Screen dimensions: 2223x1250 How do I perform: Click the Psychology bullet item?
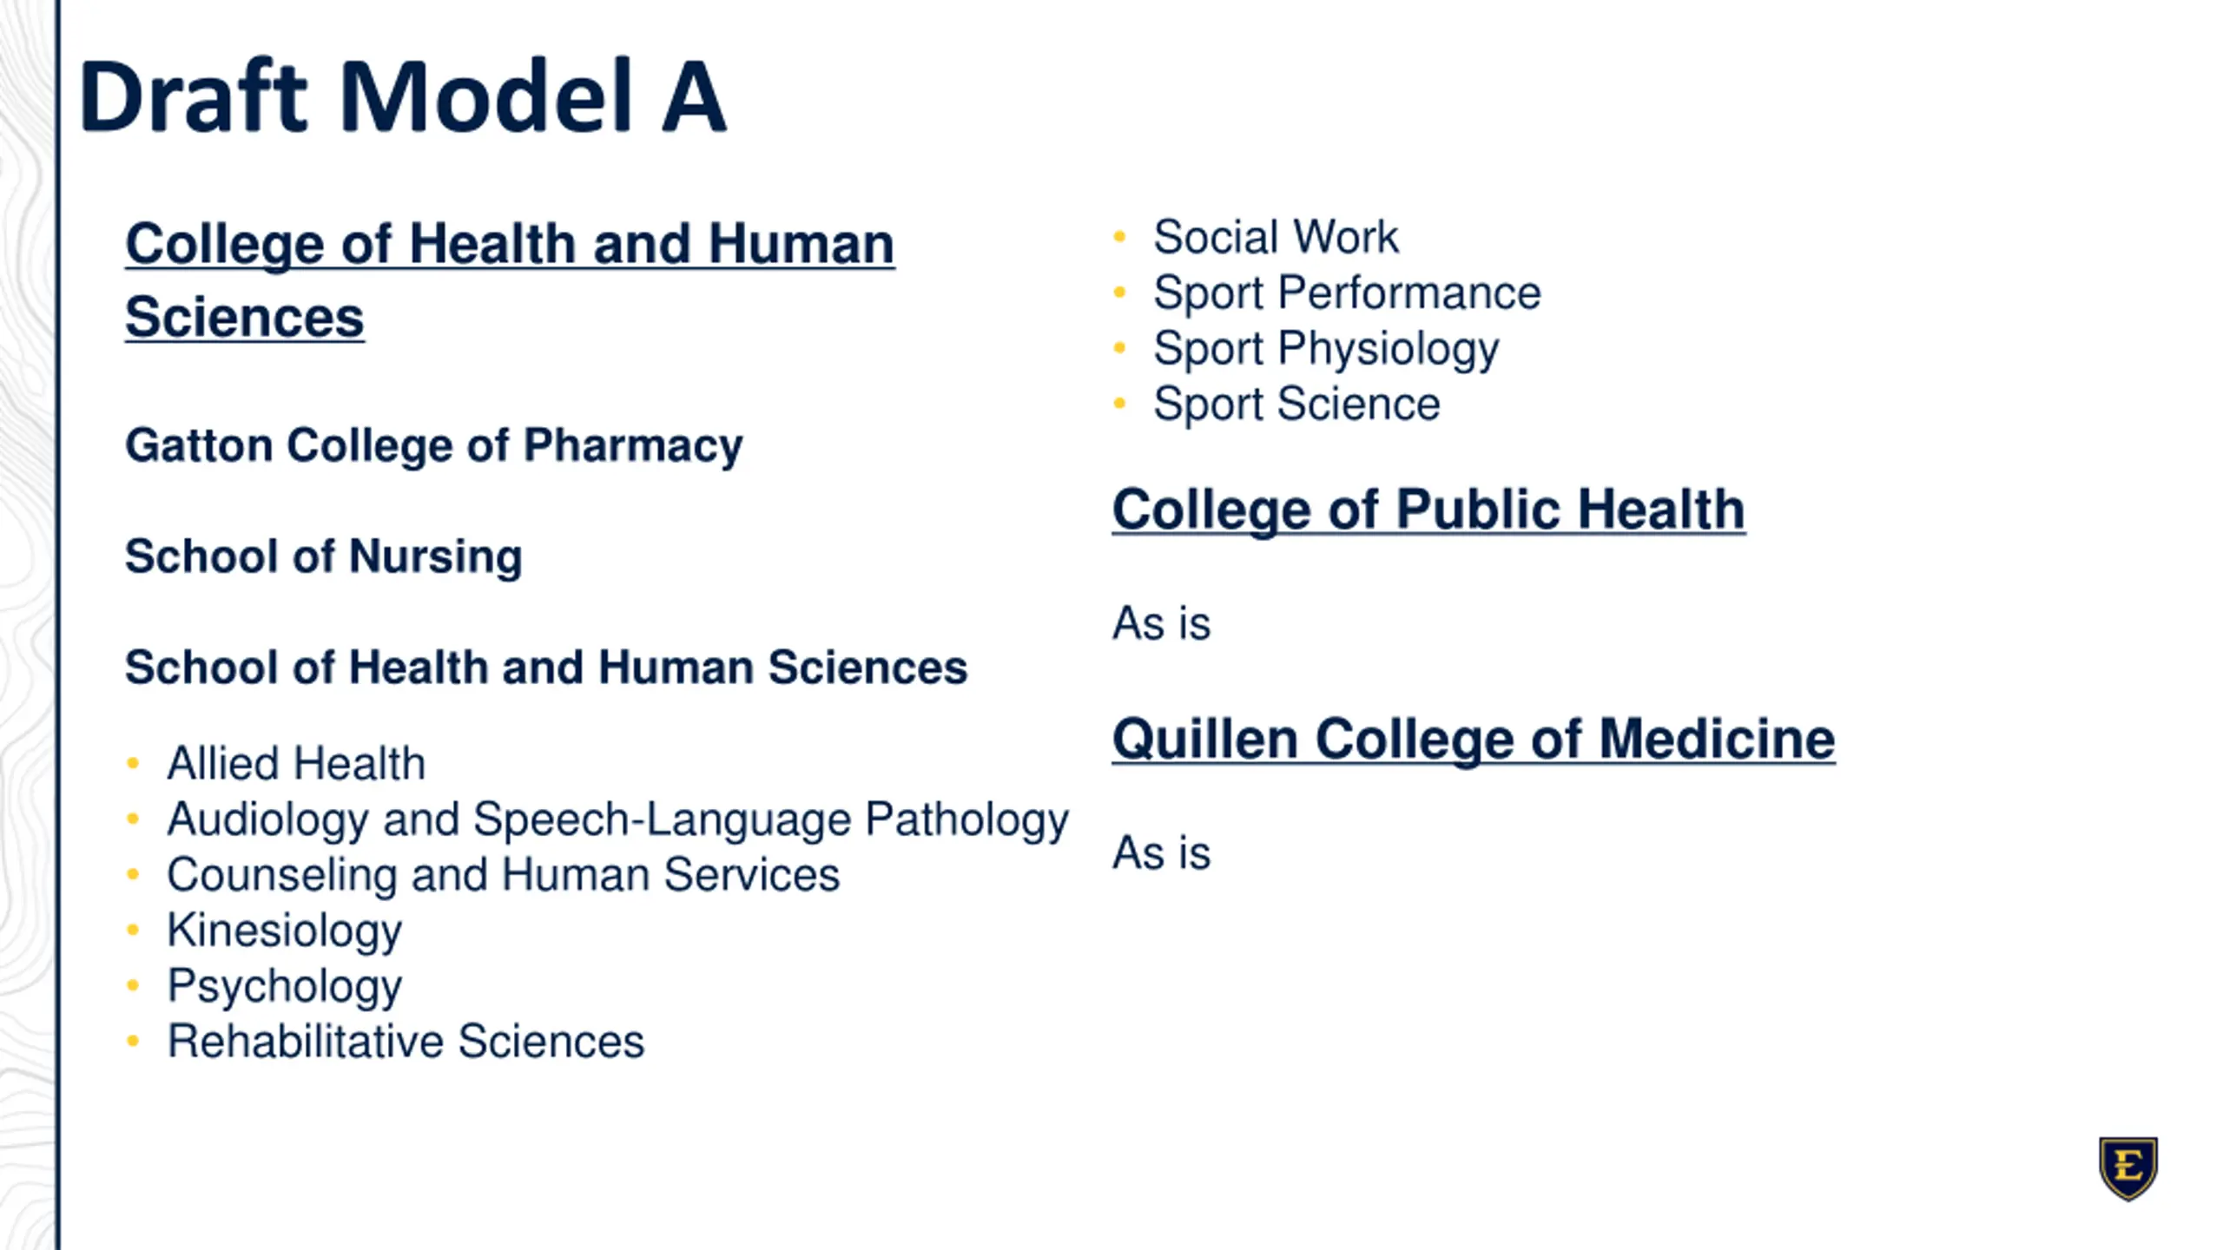pos(285,987)
